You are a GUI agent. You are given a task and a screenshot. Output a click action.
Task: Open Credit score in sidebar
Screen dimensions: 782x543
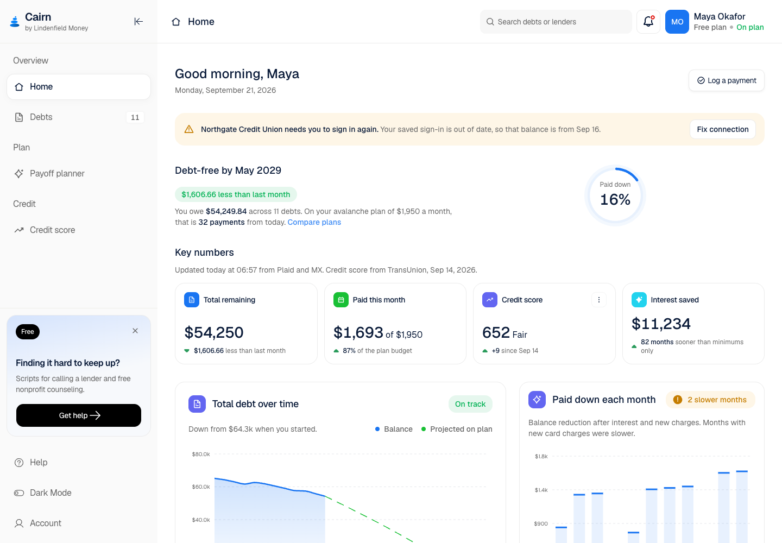coord(79,230)
